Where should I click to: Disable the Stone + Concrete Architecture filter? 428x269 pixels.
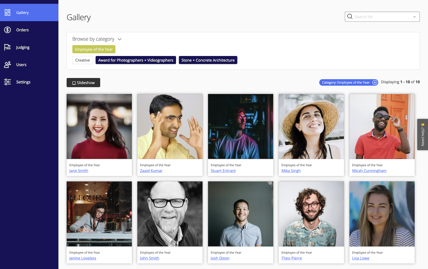(x=208, y=60)
